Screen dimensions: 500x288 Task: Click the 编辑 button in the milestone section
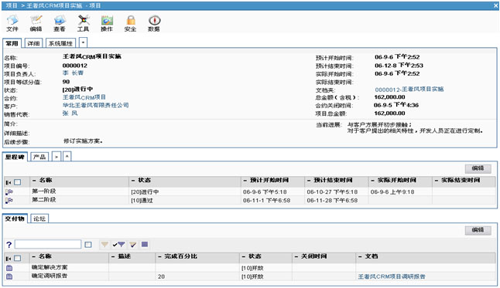[478, 168]
